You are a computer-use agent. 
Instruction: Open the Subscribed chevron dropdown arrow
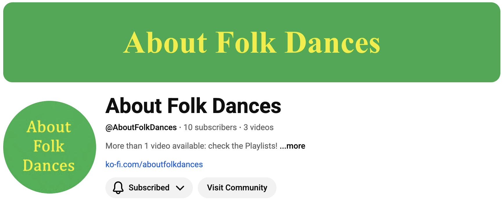tap(180, 188)
